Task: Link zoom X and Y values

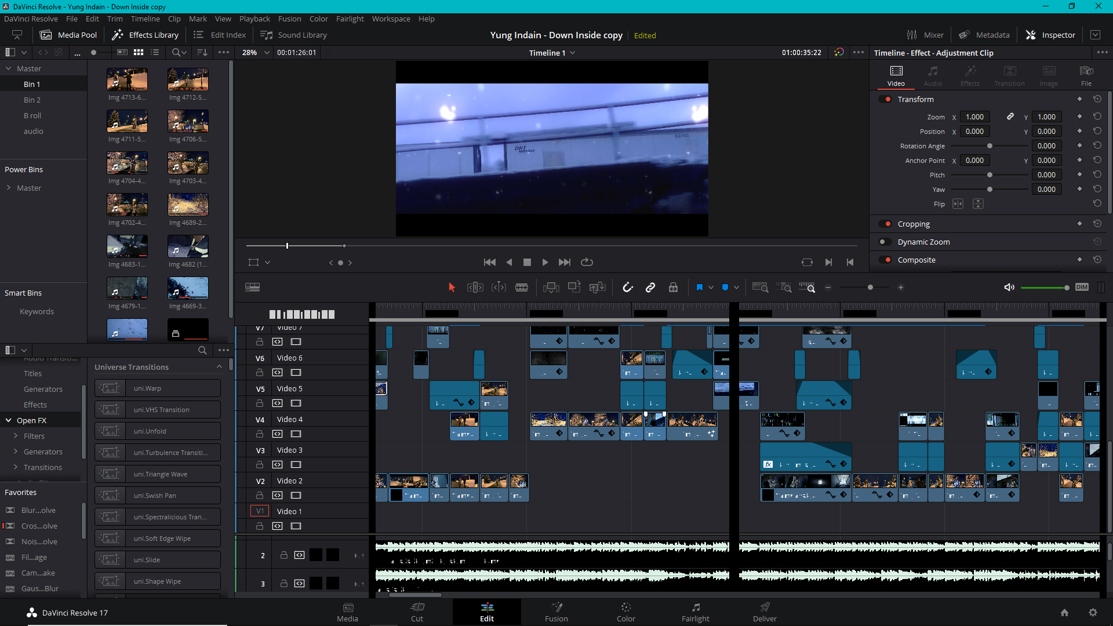Action: [x=1010, y=117]
